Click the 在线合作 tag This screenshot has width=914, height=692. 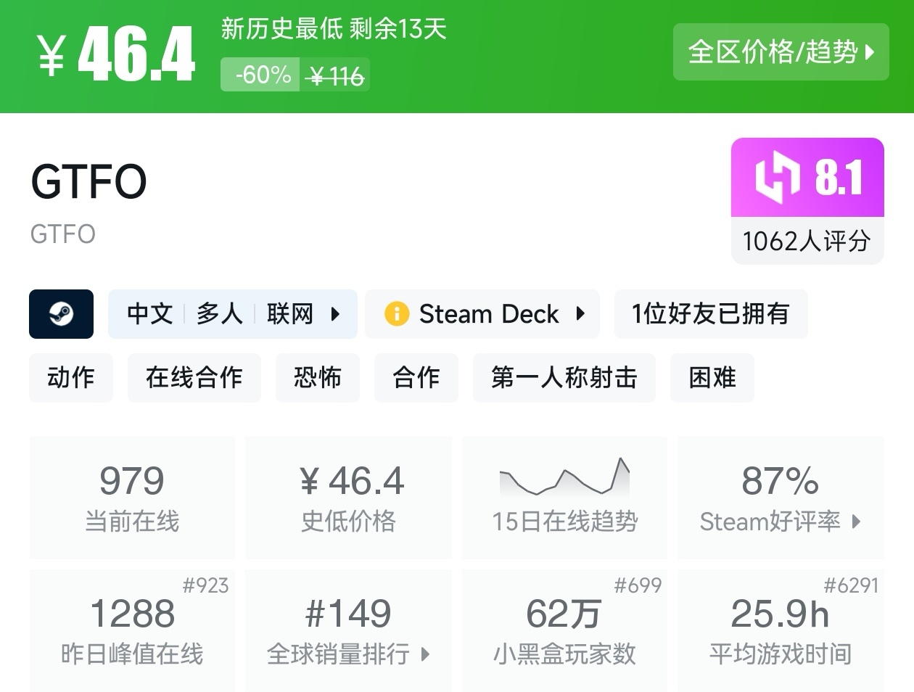click(194, 378)
